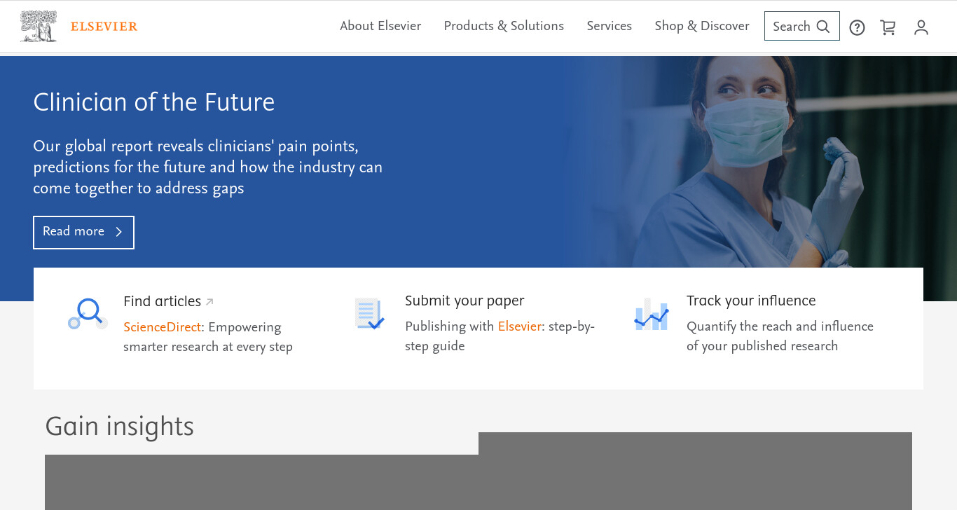Viewport: 957px width, 510px height.
Task: Click the external-link arrow beside Find articles
Action: tap(209, 302)
